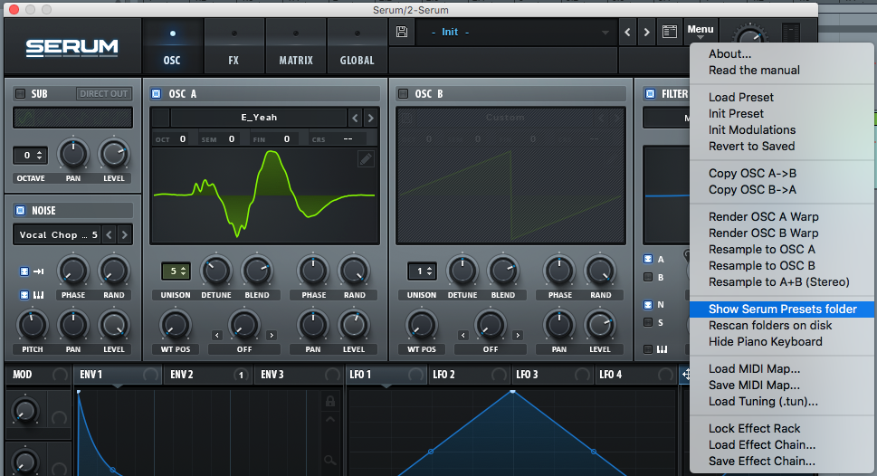The width and height of the screenshot is (877, 476).
Task: Click the ENV 1 lock icon
Action: [330, 401]
